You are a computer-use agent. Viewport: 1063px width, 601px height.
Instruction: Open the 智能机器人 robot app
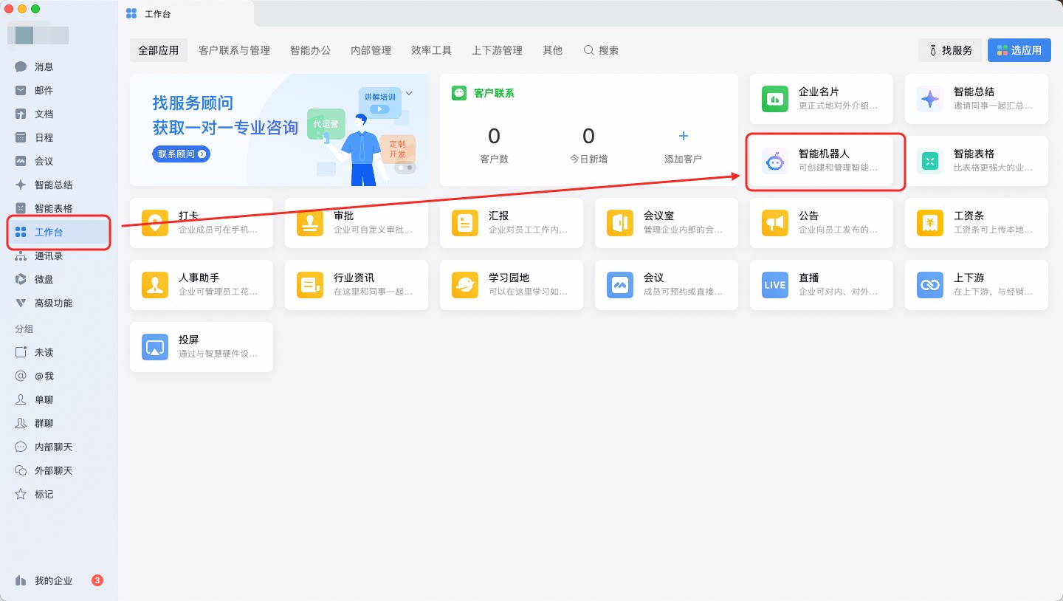tap(822, 161)
